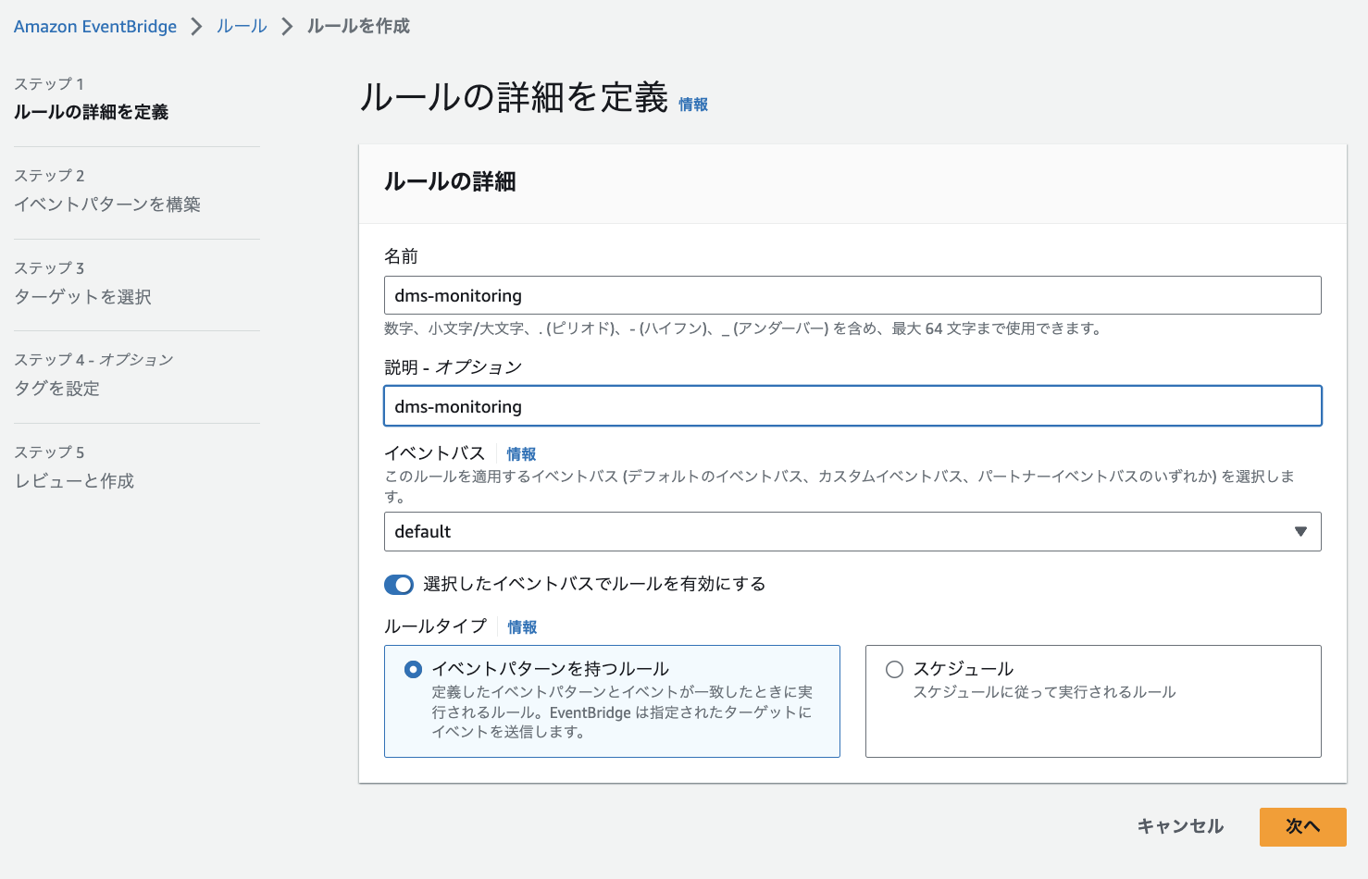Click the スケジュール rule type card
The width and height of the screenshot is (1368, 879).
(x=1093, y=701)
